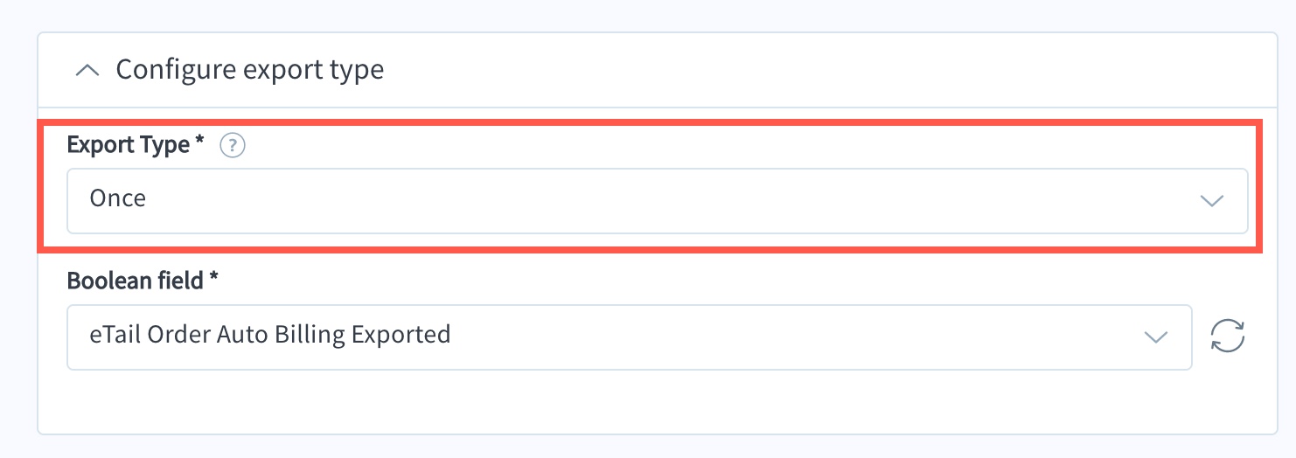Click the upward caret before Configure export type
Image resolution: width=1296 pixels, height=458 pixels.
click(x=87, y=71)
